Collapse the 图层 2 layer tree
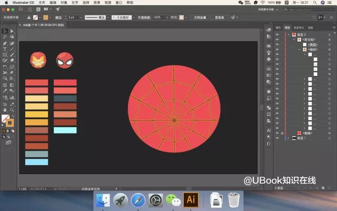 pyautogui.click(x=289, y=35)
